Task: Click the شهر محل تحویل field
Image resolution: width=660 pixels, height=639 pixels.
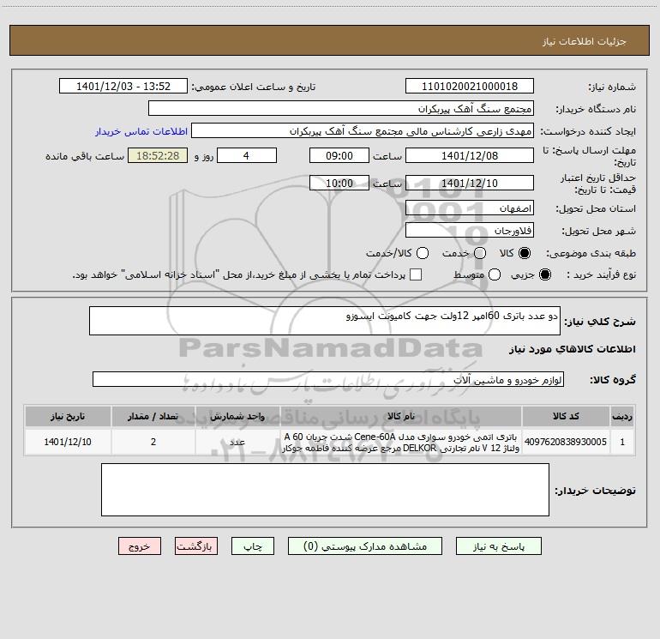Action: (470, 231)
